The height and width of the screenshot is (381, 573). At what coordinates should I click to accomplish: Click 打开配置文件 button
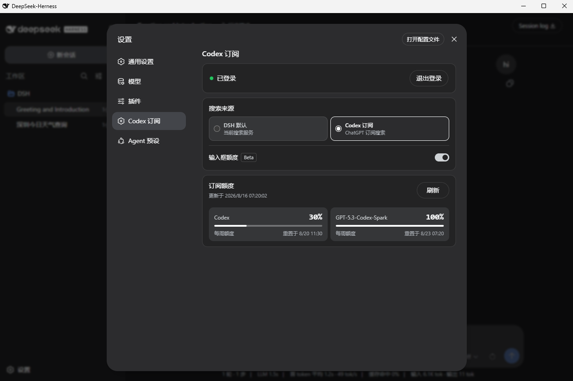point(423,39)
